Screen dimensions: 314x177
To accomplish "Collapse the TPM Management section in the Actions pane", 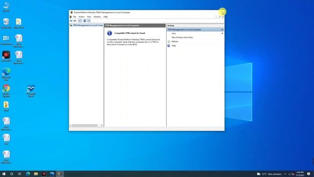I will point(222,29).
